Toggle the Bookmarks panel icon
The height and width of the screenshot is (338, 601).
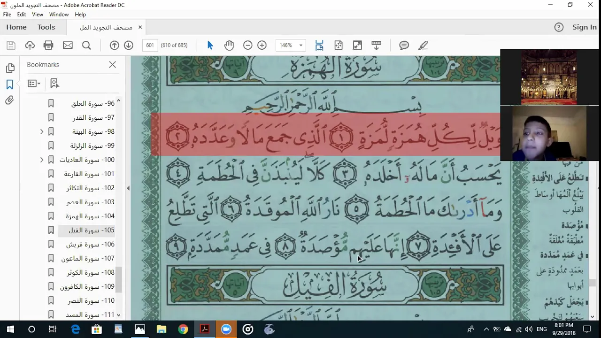click(9, 84)
